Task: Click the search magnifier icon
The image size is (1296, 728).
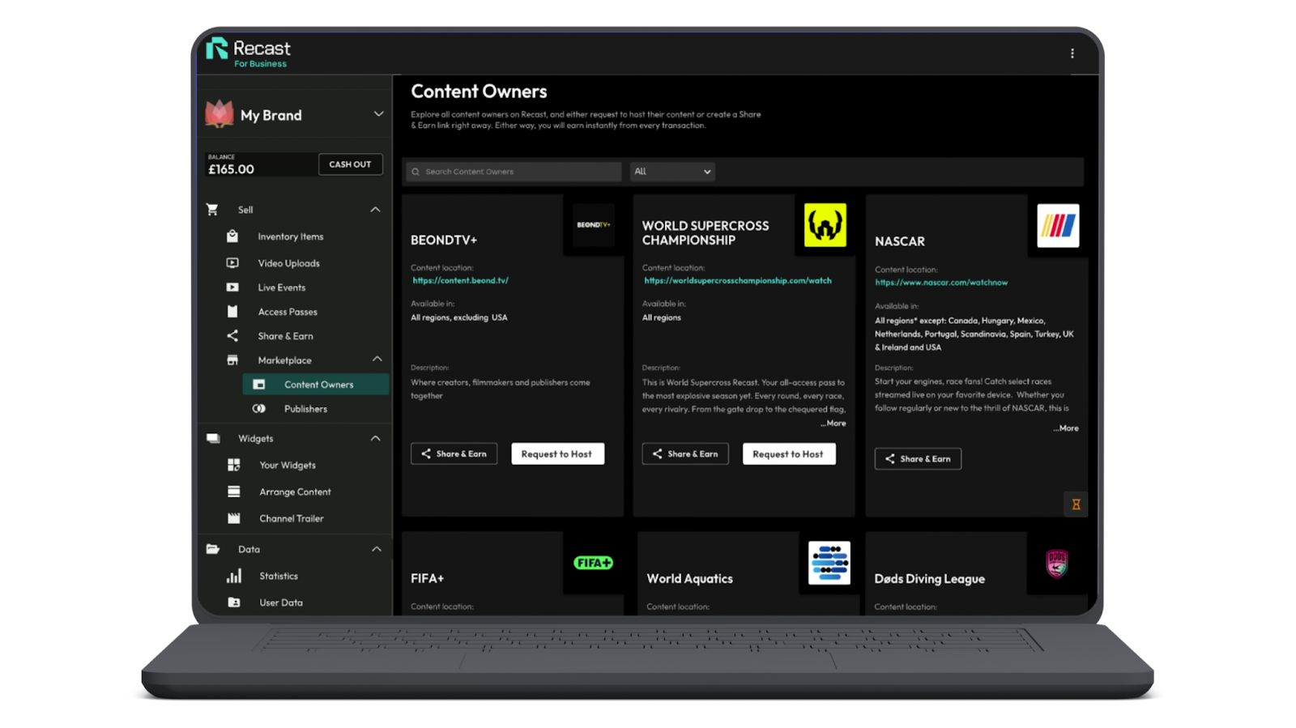Action: tap(416, 172)
